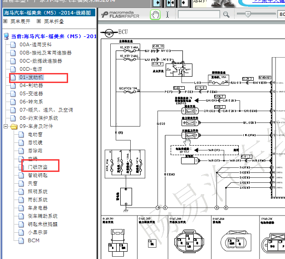Open 00D-电源 page
The height and width of the screenshot is (259, 285).
tap(31, 69)
